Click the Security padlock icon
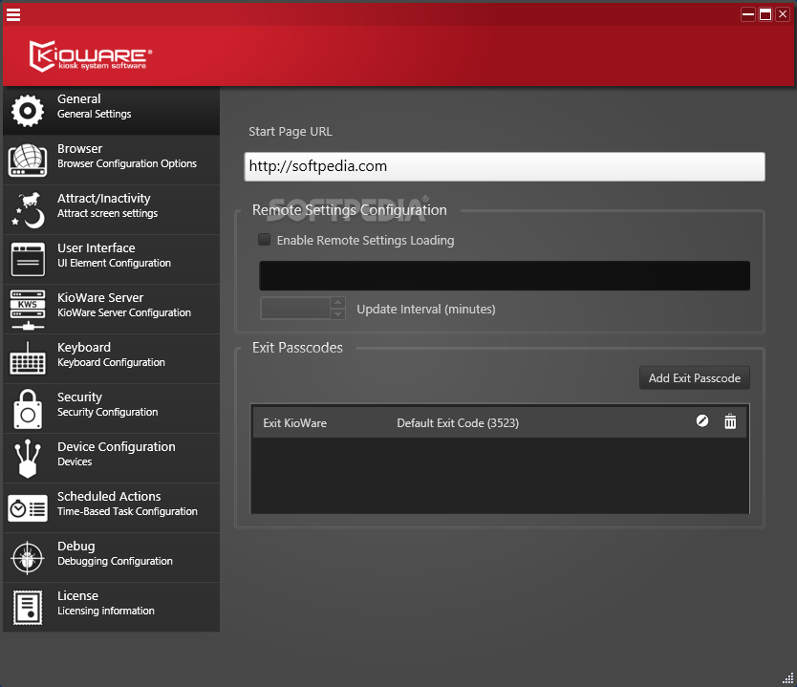Viewport: 797px width, 687px height. tap(28, 409)
